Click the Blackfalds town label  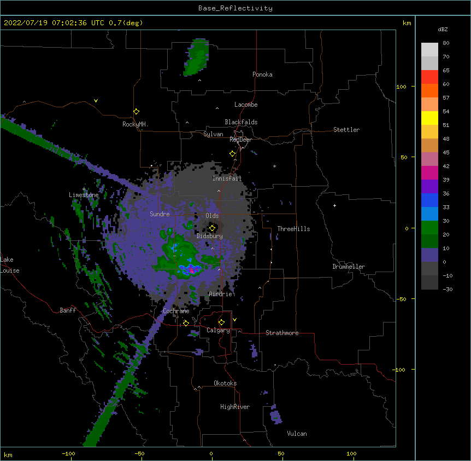(x=241, y=122)
